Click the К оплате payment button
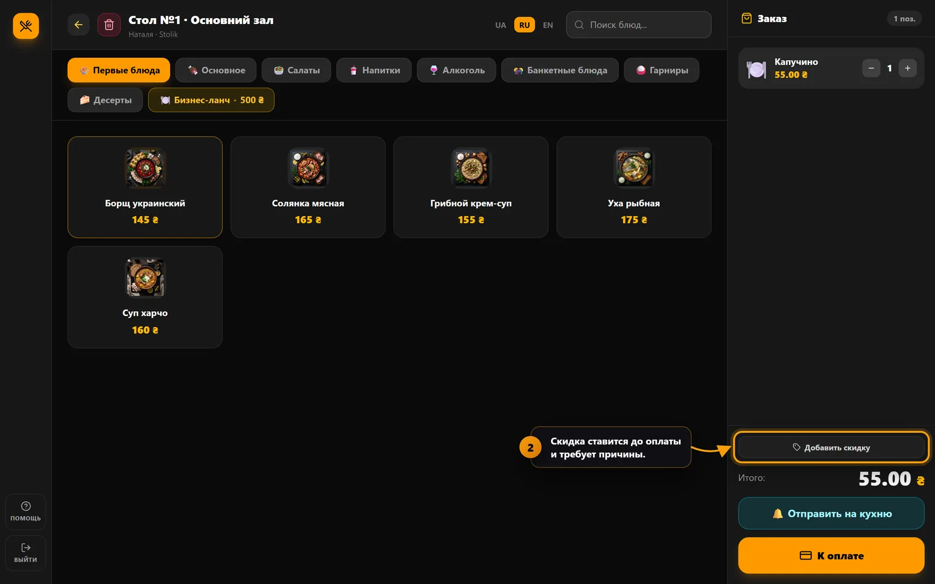Viewport: 935px width, 584px height. click(831, 555)
